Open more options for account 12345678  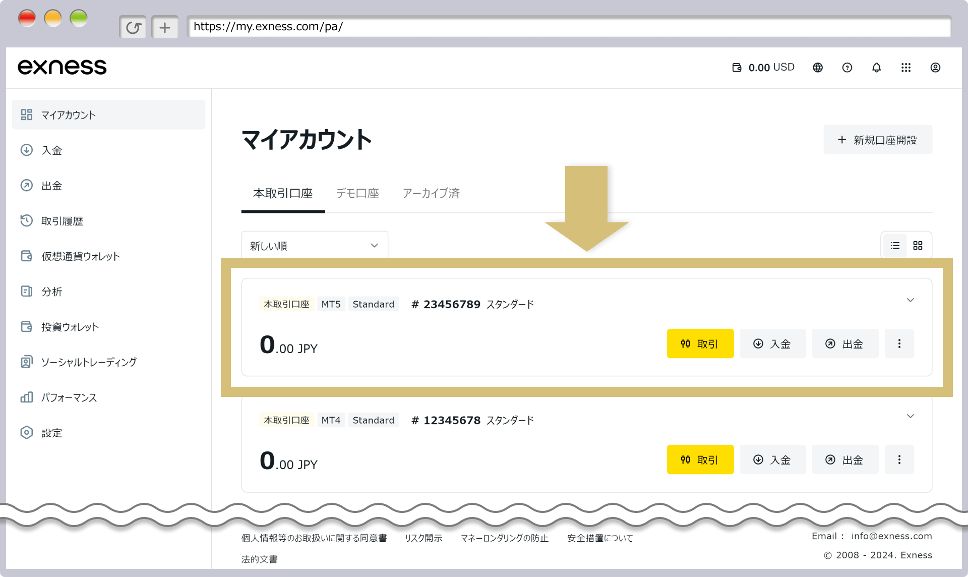[x=899, y=459]
